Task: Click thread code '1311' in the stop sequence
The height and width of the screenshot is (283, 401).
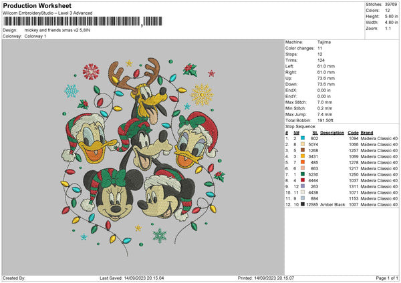Action: pos(354,186)
